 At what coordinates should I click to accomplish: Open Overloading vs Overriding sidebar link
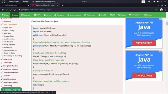[13, 56]
